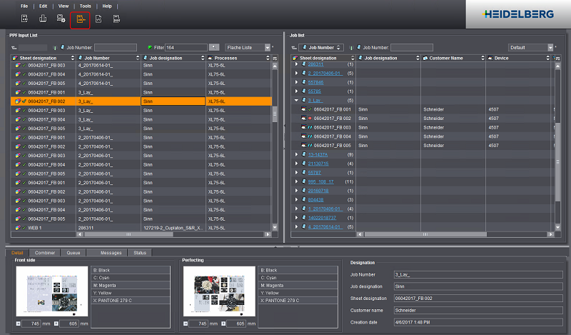This screenshot has height=335, width=571.
Task: Expand the 286311 job tree node
Action: point(296,64)
